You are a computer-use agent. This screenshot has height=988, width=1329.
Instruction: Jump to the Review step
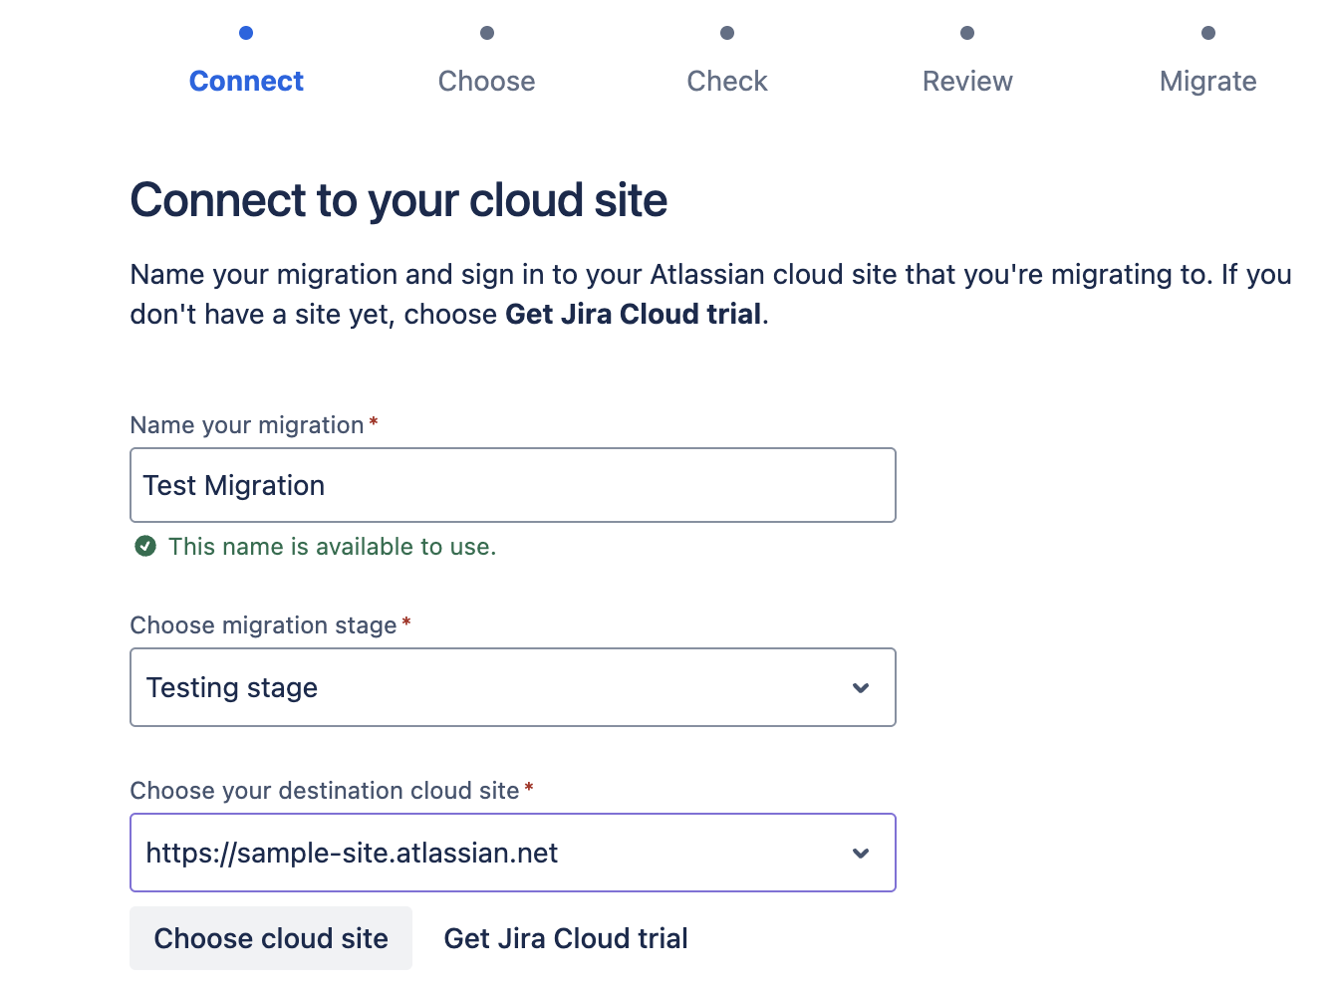point(967,81)
